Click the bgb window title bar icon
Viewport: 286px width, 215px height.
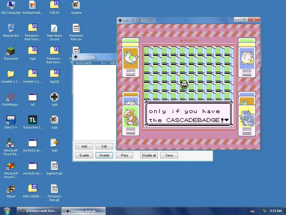pos(120,20)
